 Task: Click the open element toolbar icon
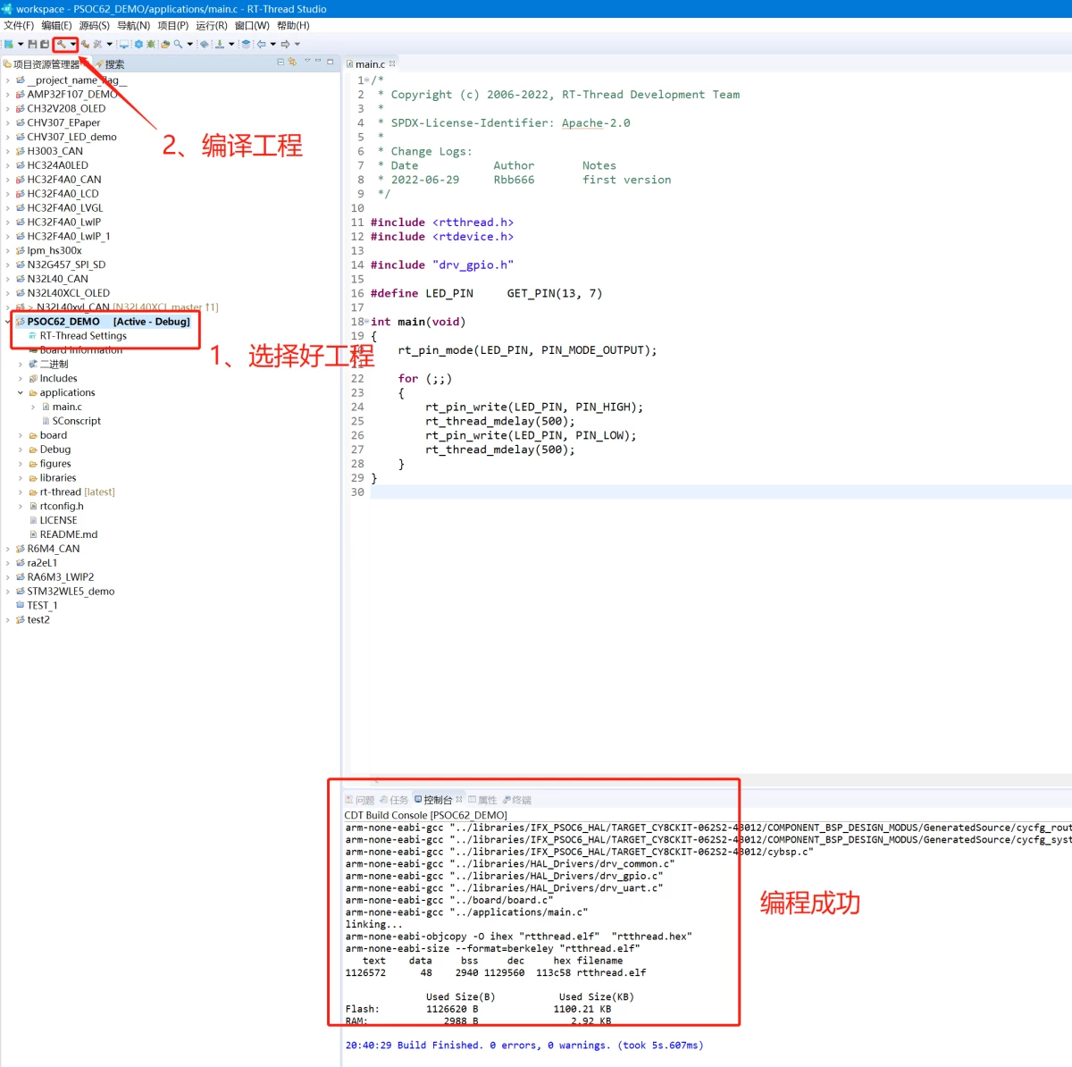click(164, 44)
